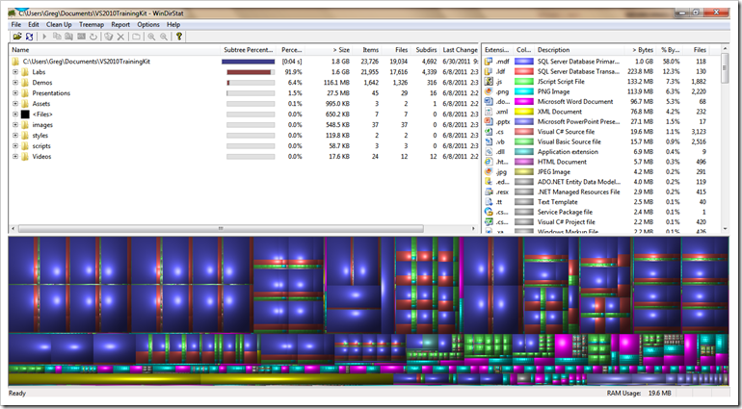Select the Demos row percentage 6.4%
Screen dimensions: 742x409
tap(294, 83)
